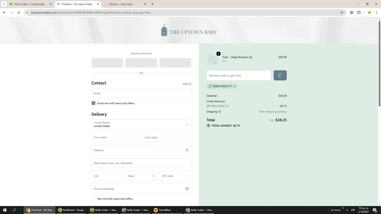The height and width of the screenshot is (214, 381).
Task: Click the page vertical scrollbar
Action: click(379, 63)
